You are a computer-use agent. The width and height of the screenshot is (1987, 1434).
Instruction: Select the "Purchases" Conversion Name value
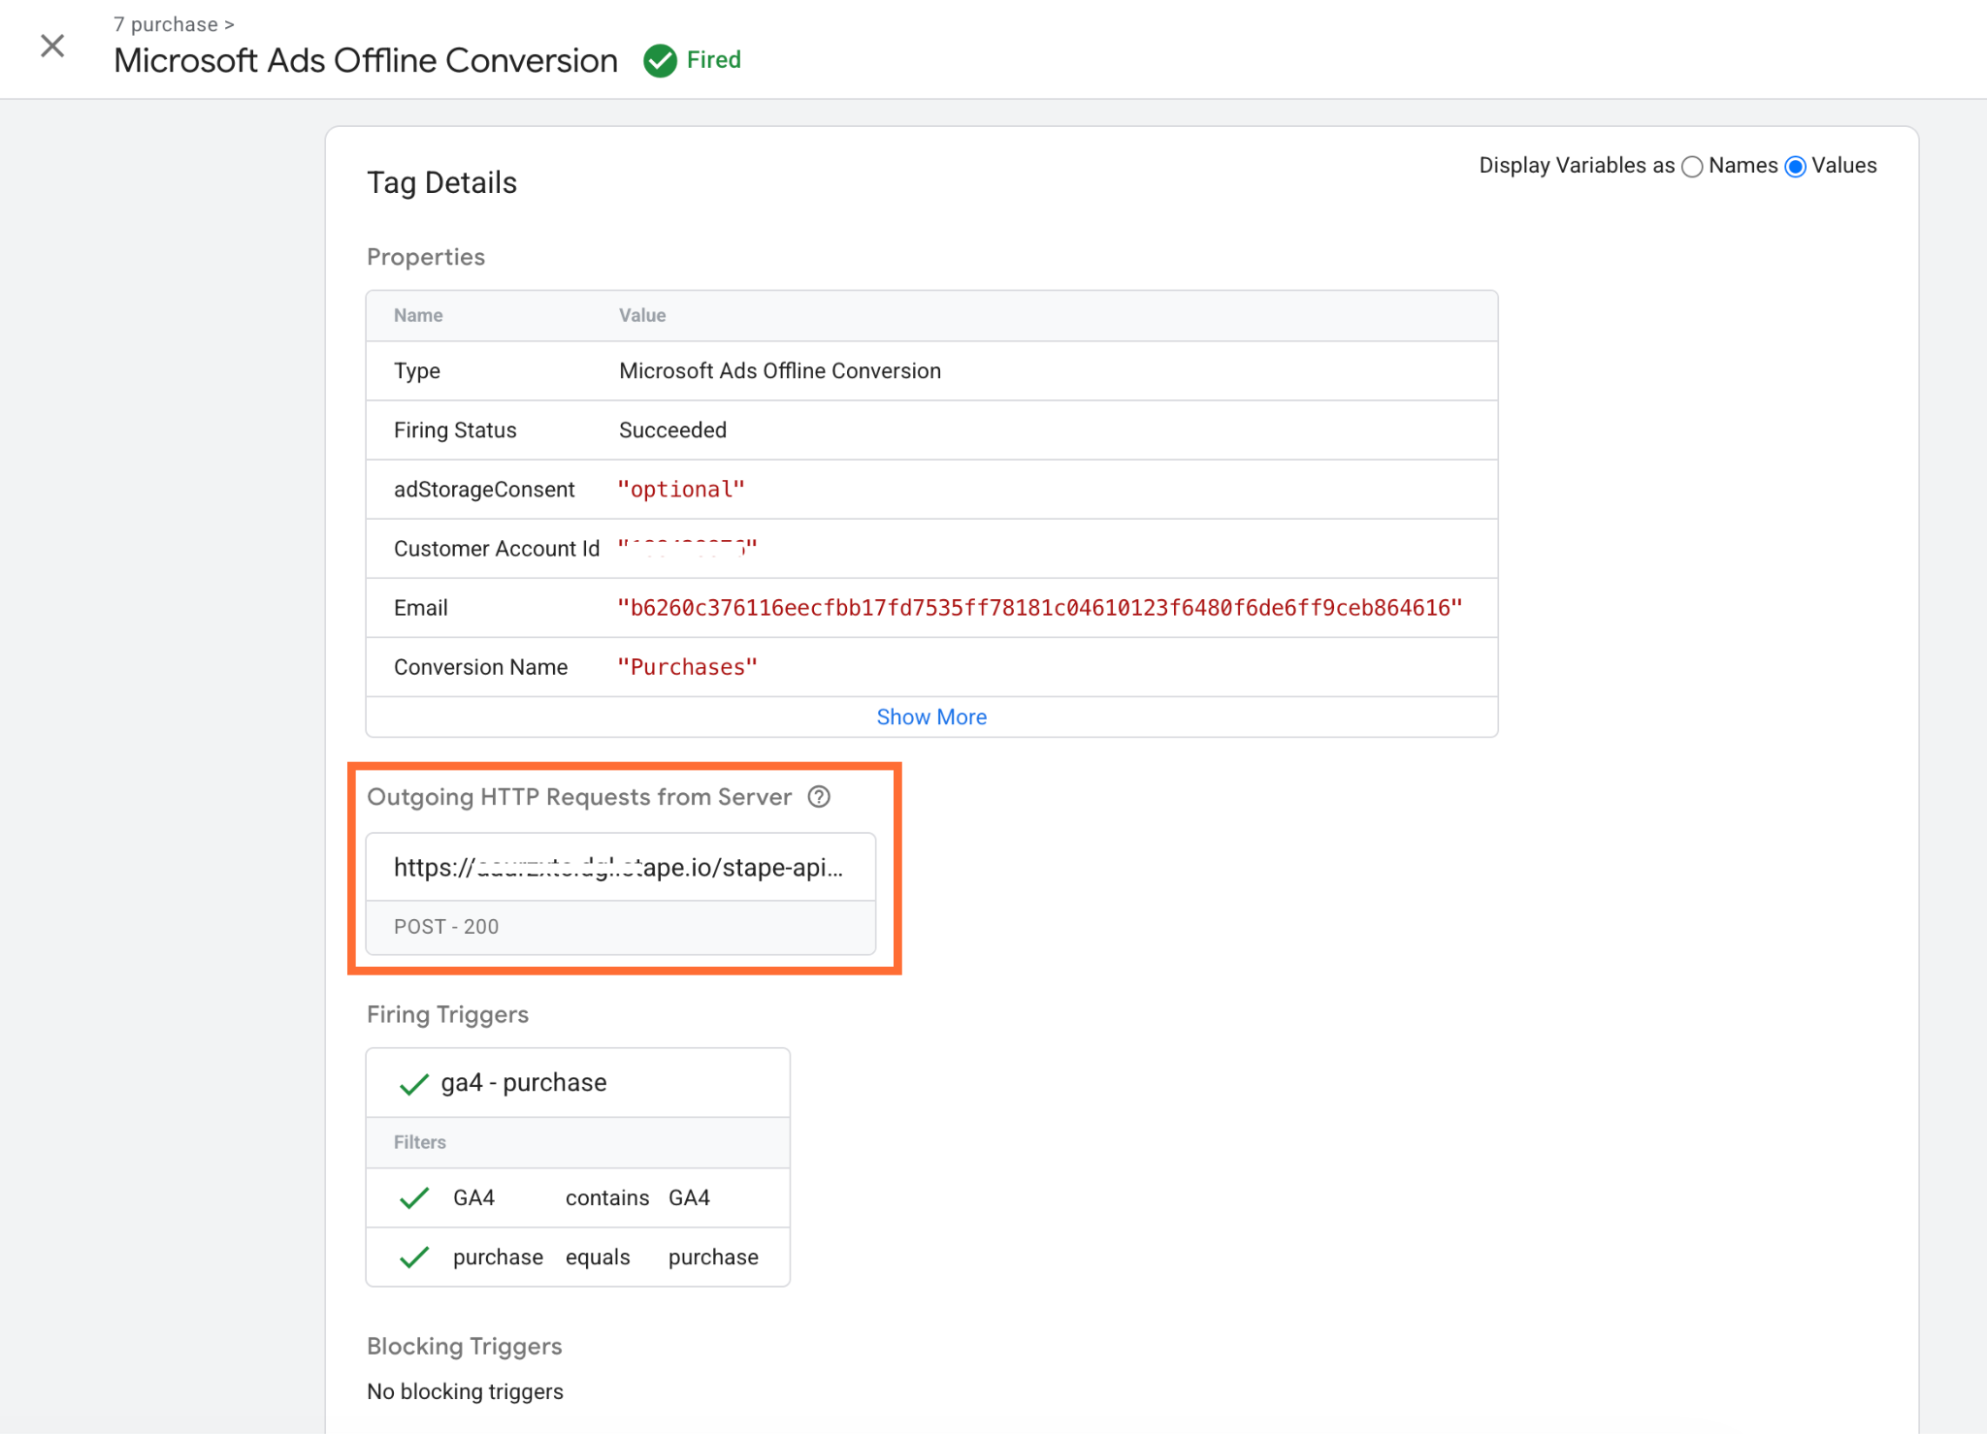688,667
